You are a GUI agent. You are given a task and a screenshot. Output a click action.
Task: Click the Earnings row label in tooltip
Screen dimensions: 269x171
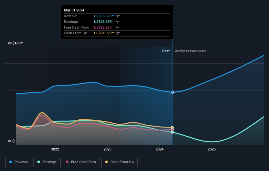pyautogui.click(x=71, y=22)
